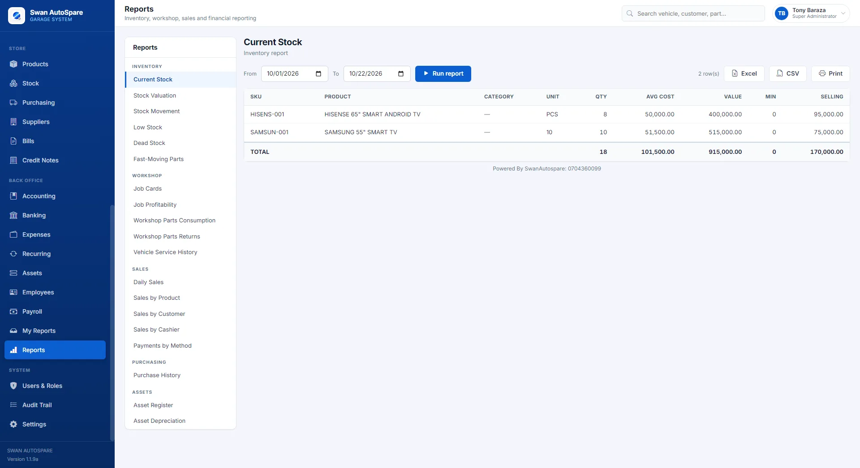Open Products via its box icon

pyautogui.click(x=13, y=64)
